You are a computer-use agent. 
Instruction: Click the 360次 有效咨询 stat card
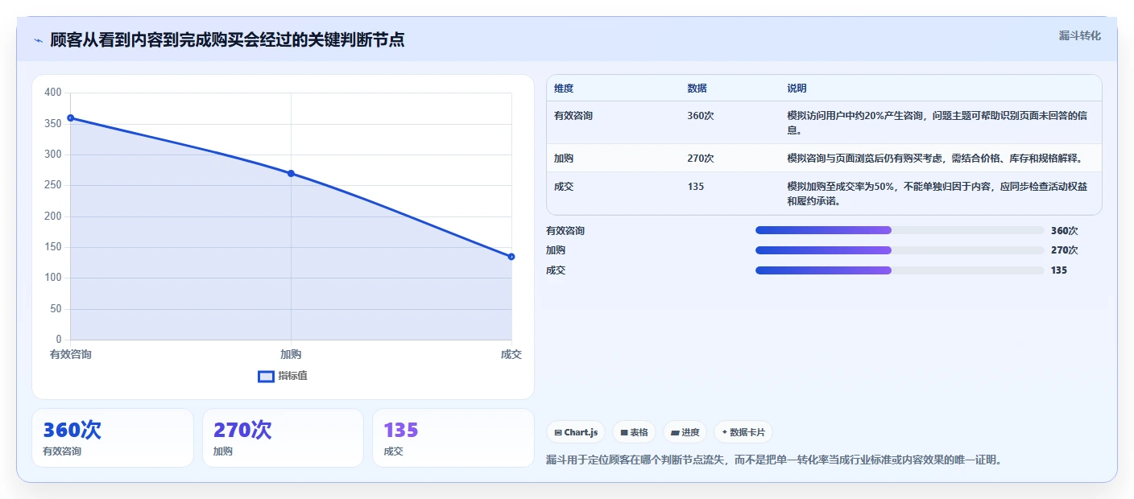[x=113, y=438]
